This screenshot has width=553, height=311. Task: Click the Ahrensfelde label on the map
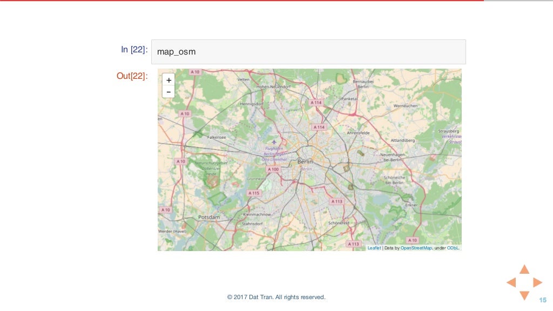pos(359,133)
